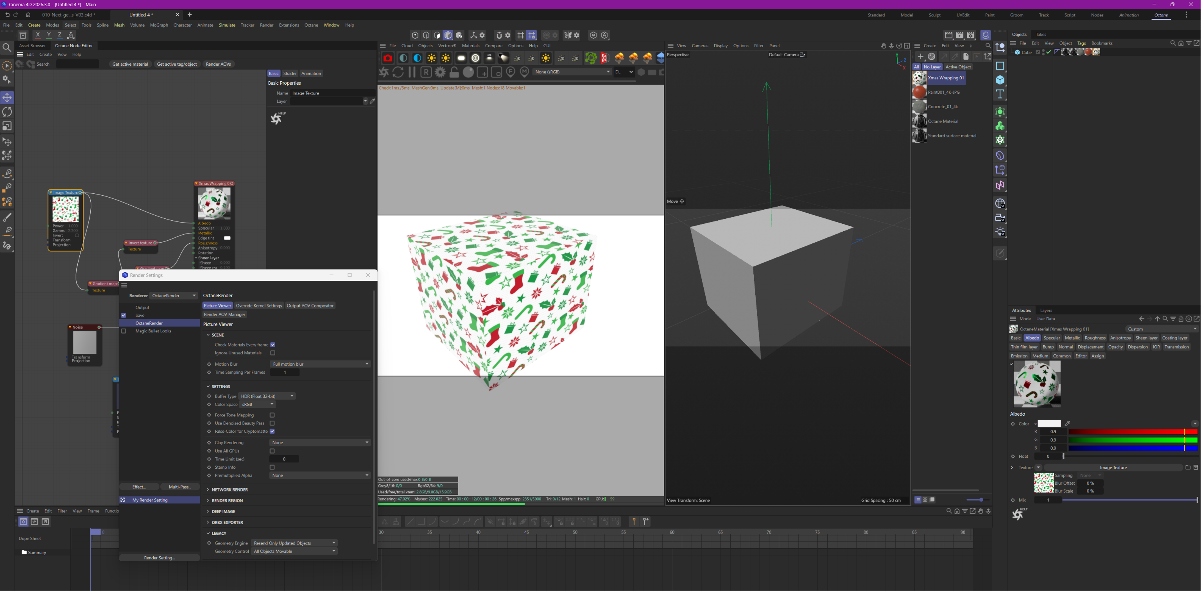The width and height of the screenshot is (1201, 591).
Task: Click the pick material M pin icon
Action: pos(525,72)
